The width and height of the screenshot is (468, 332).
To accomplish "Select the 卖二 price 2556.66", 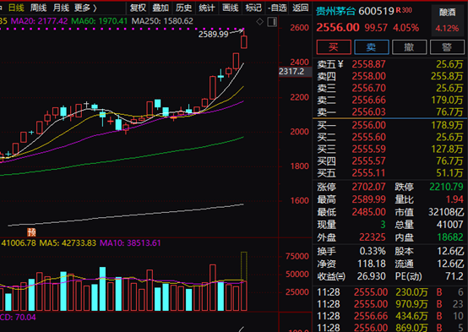I will coord(368,100).
